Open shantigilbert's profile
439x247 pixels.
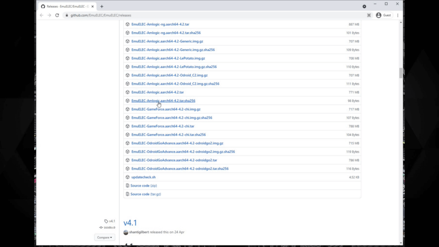pos(139,232)
